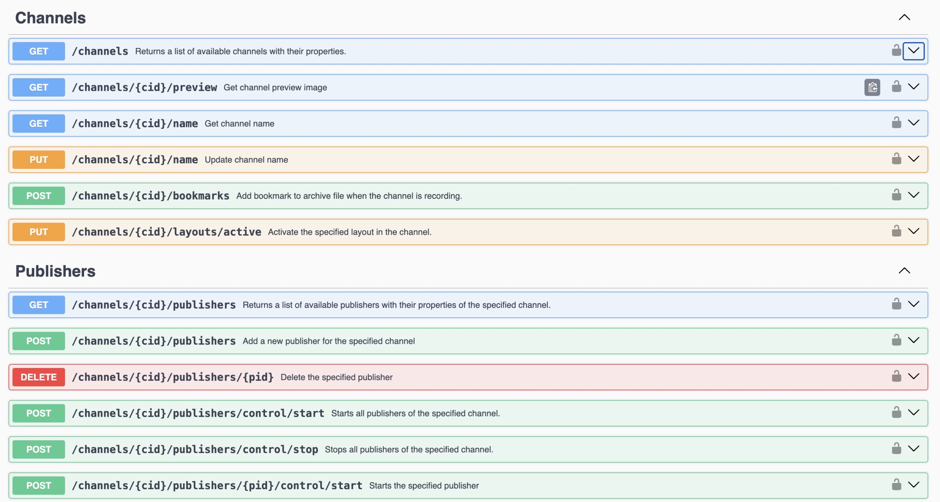Collapse the Publishers section

point(904,271)
